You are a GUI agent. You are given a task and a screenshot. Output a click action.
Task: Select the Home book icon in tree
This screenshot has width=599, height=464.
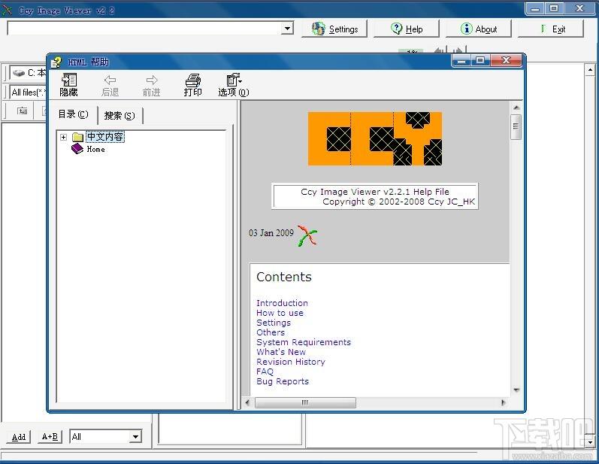77,149
